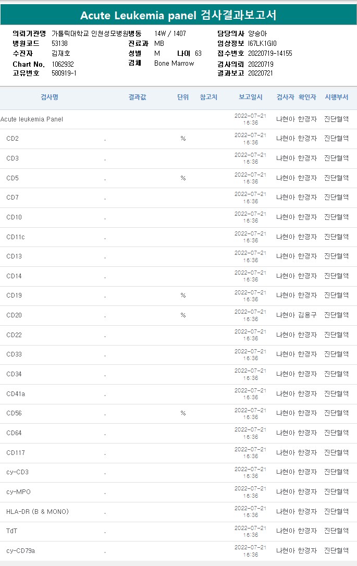Click the 김용구 confirmer name in CD20 row
Viewport: 357px width, 566px height.
[x=307, y=315]
